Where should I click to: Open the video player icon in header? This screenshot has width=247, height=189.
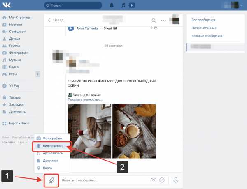coord(132,5)
